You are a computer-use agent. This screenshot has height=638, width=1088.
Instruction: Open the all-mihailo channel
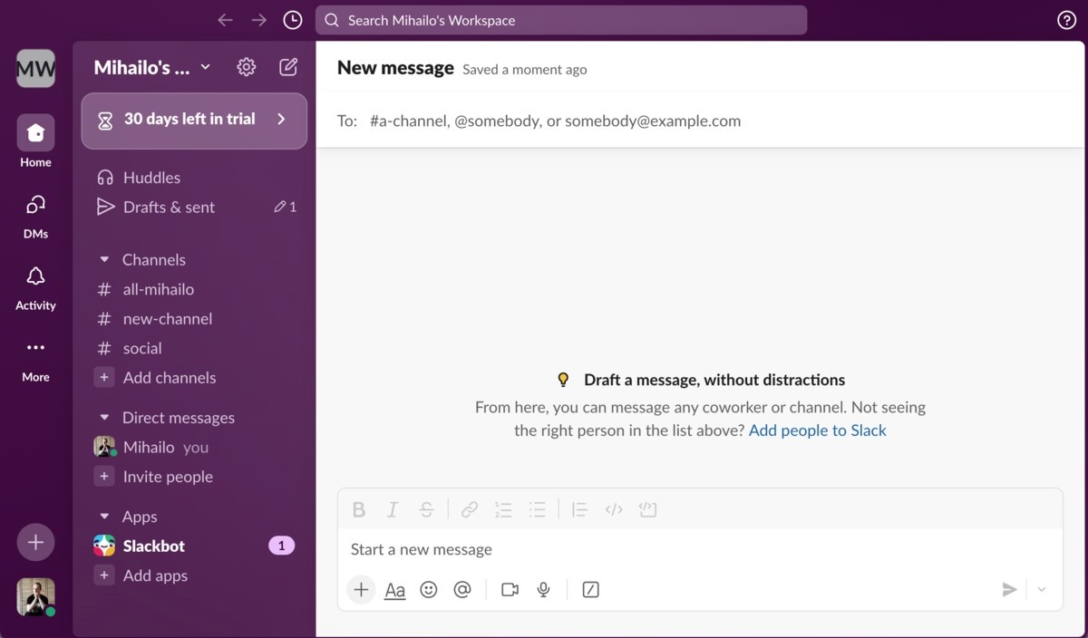click(x=194, y=289)
